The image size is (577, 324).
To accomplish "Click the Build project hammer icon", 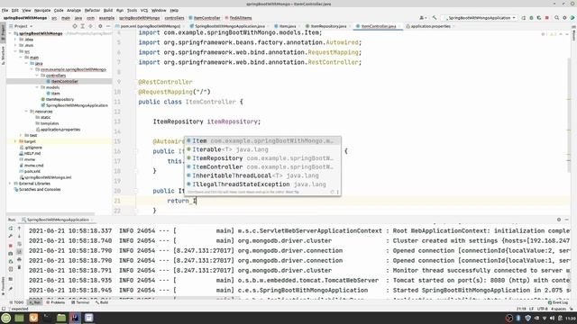I will point(435,18).
